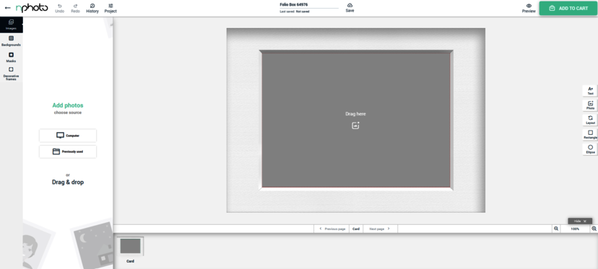
Task: Save the project to cloud
Action: click(350, 8)
